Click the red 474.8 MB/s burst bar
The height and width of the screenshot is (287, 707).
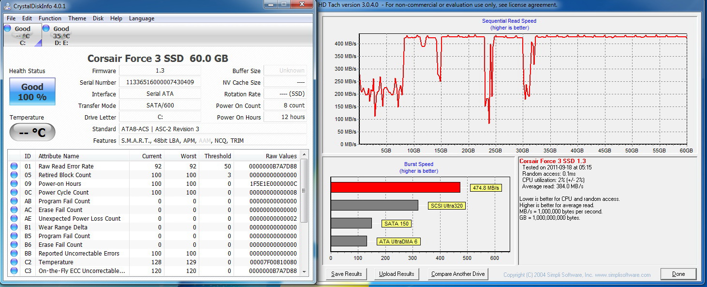[395, 187]
